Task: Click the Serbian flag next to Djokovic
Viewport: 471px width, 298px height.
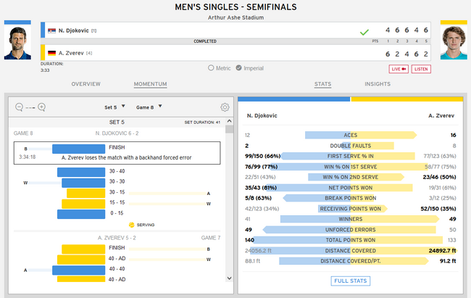Action: (51, 30)
